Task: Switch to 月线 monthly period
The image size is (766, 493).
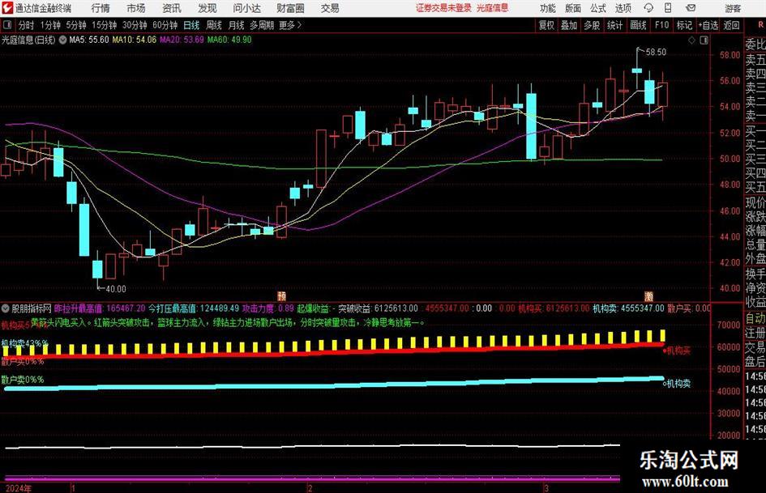Action: (236, 25)
